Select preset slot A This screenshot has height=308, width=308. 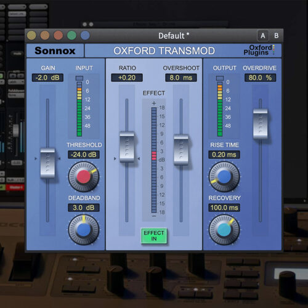(x=263, y=36)
